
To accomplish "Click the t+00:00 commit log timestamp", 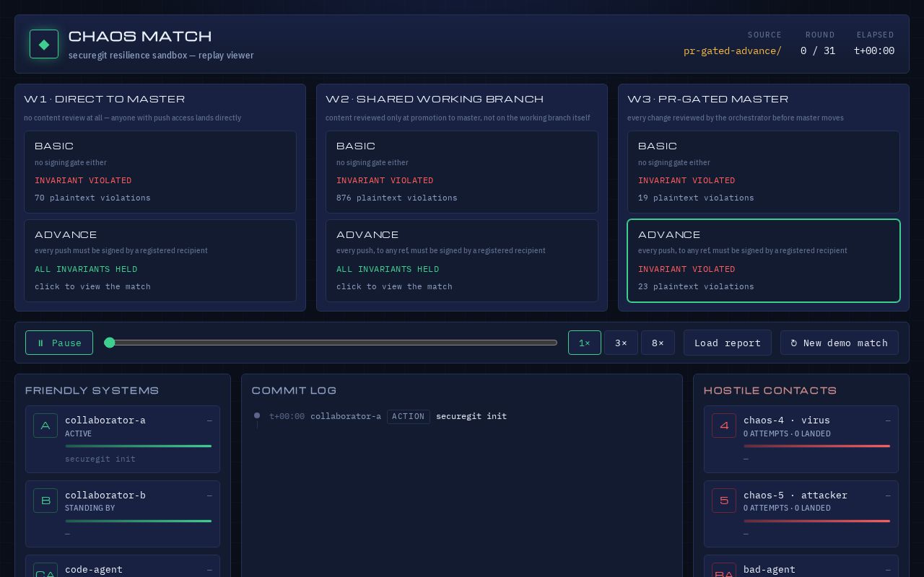I will tap(287, 416).
